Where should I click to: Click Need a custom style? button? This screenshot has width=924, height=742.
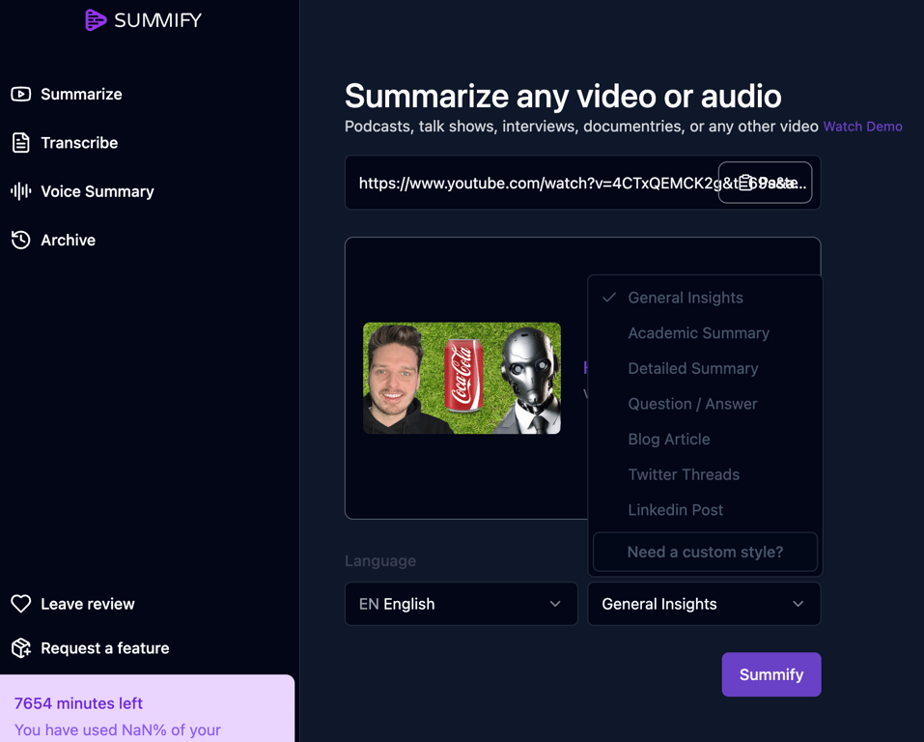click(x=705, y=552)
